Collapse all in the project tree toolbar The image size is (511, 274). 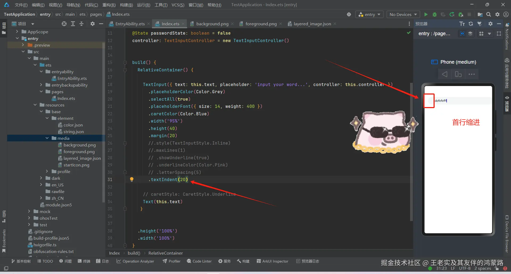[81, 24]
